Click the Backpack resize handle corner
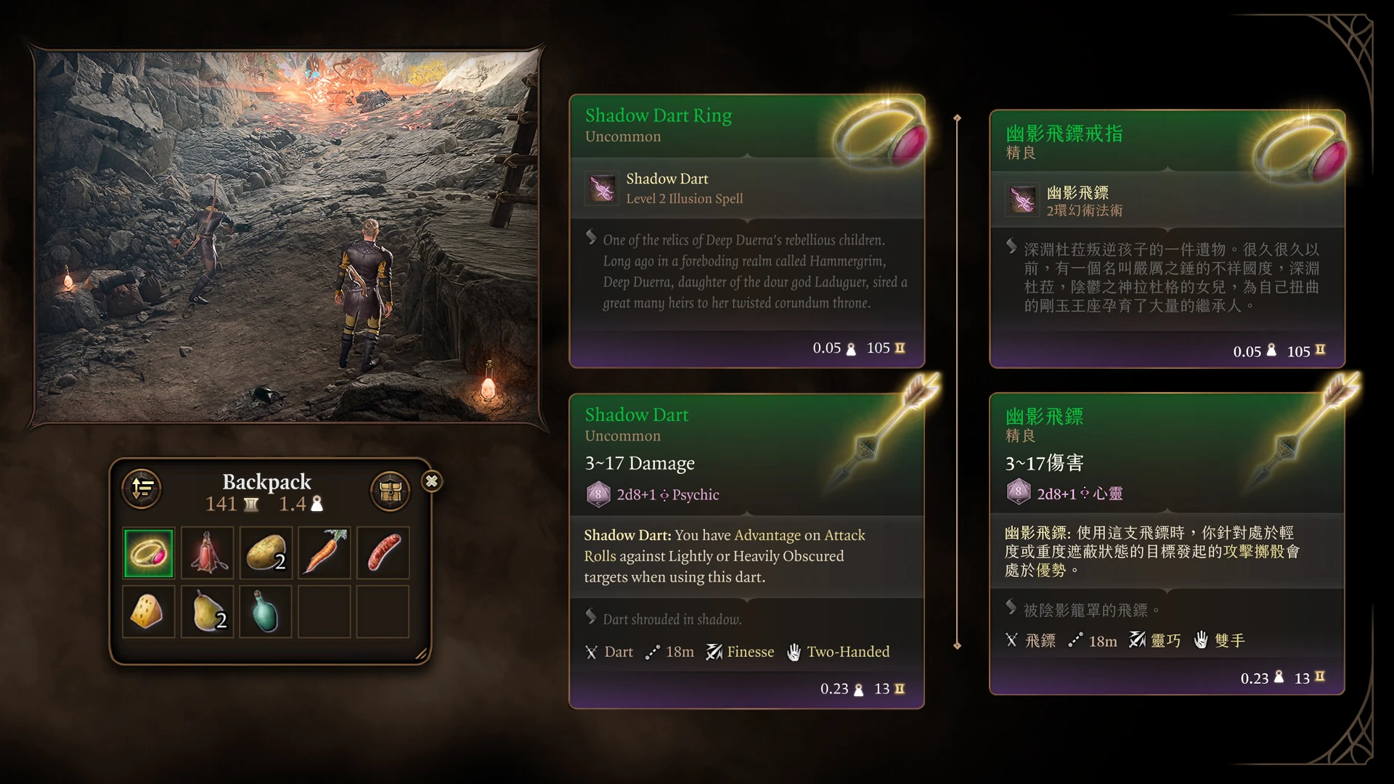This screenshot has width=1394, height=784. pos(420,653)
